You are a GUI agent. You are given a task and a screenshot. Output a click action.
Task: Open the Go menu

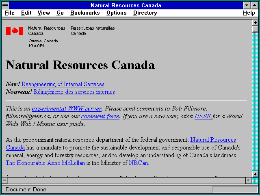pyautogui.click(x=60, y=13)
